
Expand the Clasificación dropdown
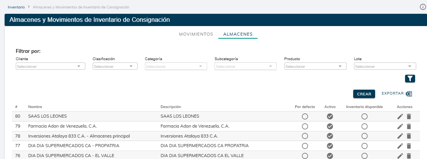coord(115,66)
